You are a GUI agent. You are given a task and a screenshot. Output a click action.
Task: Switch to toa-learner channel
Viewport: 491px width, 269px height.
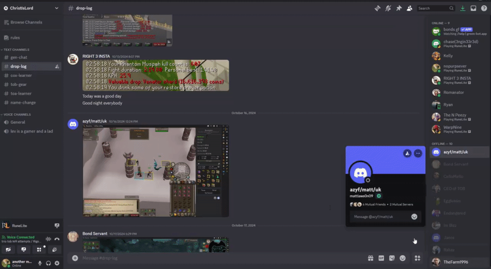coord(21,94)
